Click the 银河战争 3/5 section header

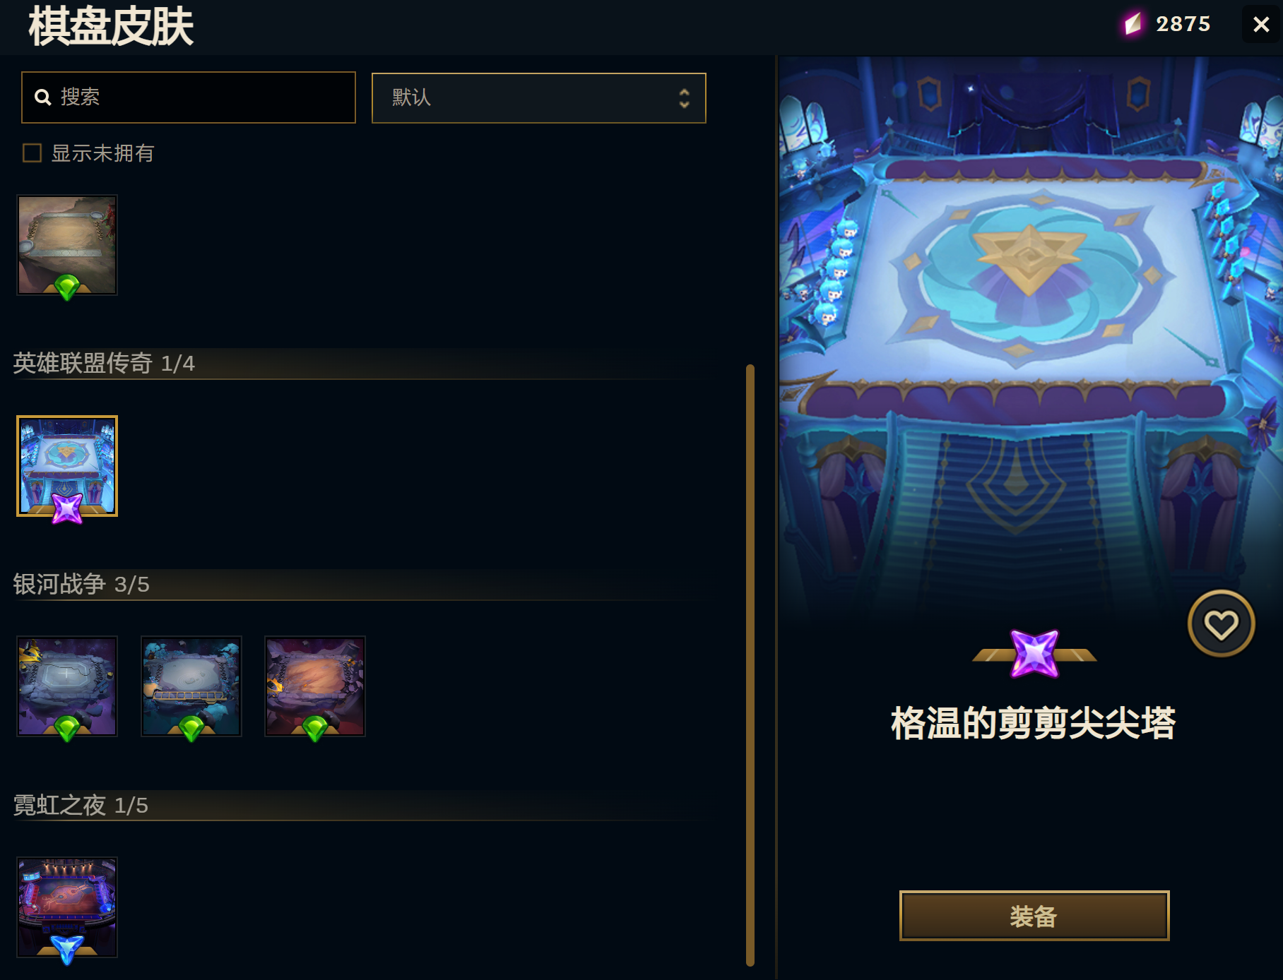coord(81,584)
